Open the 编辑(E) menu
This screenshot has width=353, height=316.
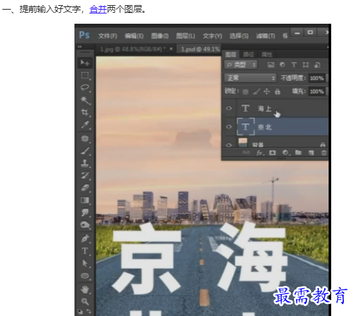point(134,36)
